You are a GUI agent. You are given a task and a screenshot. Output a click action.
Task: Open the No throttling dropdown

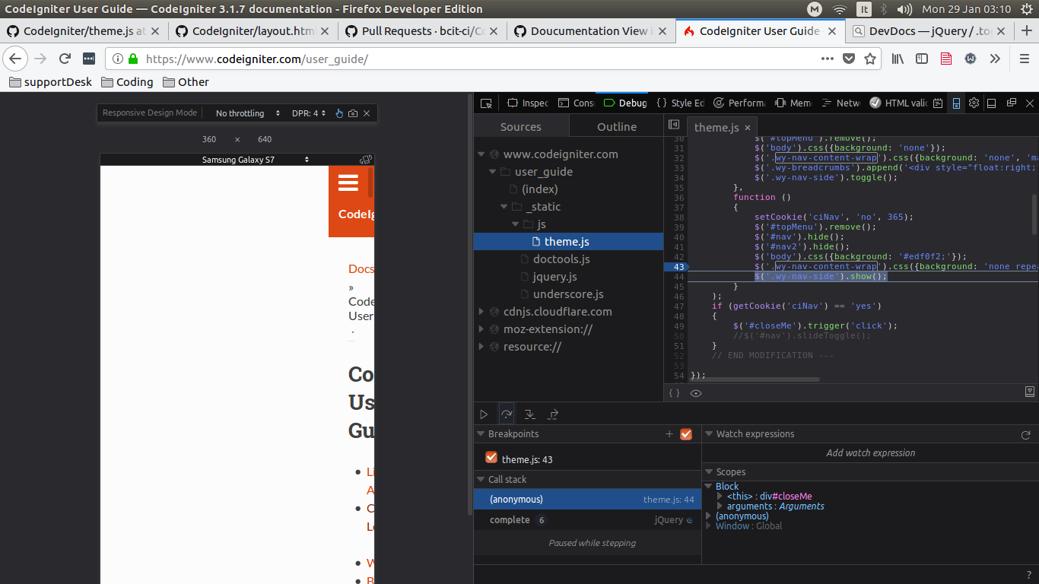coord(247,113)
